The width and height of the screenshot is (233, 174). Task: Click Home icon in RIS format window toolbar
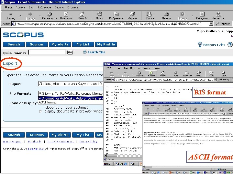pyautogui.click(x=163, y=73)
